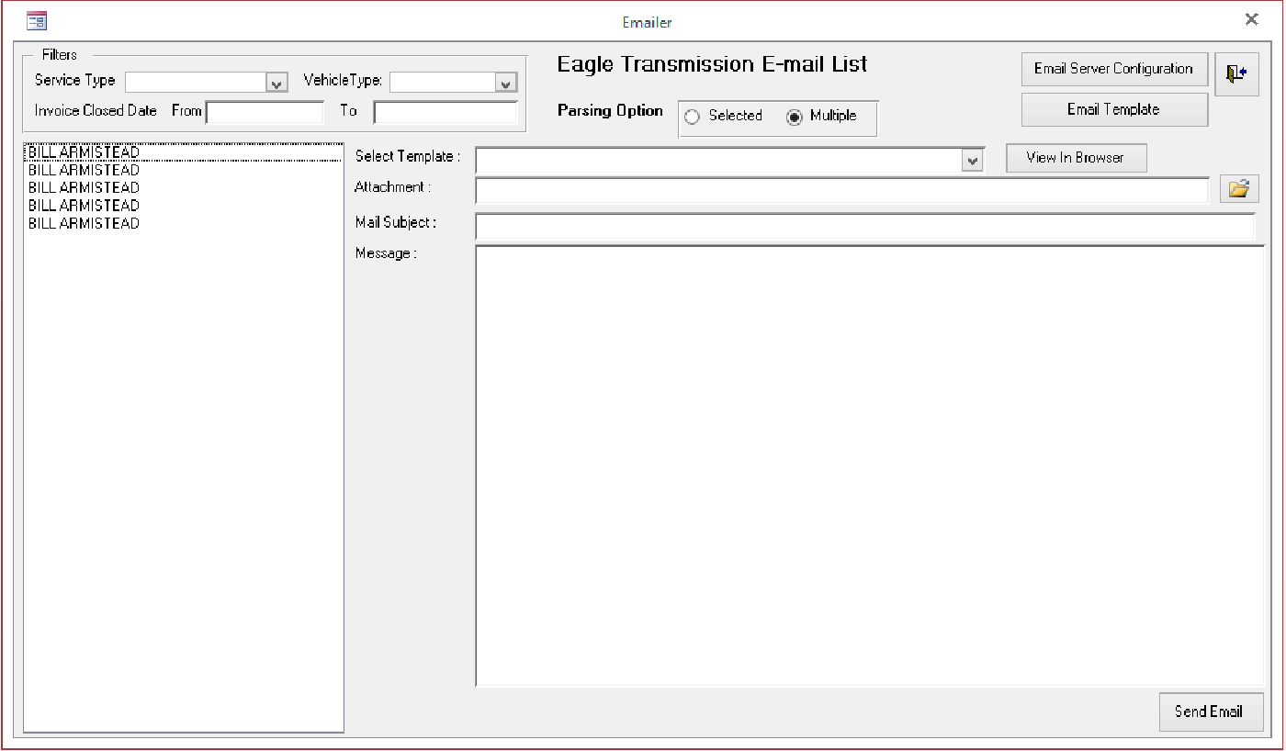The width and height of the screenshot is (1286, 751).
Task: Click the Attachment path field
Action: [x=842, y=190]
